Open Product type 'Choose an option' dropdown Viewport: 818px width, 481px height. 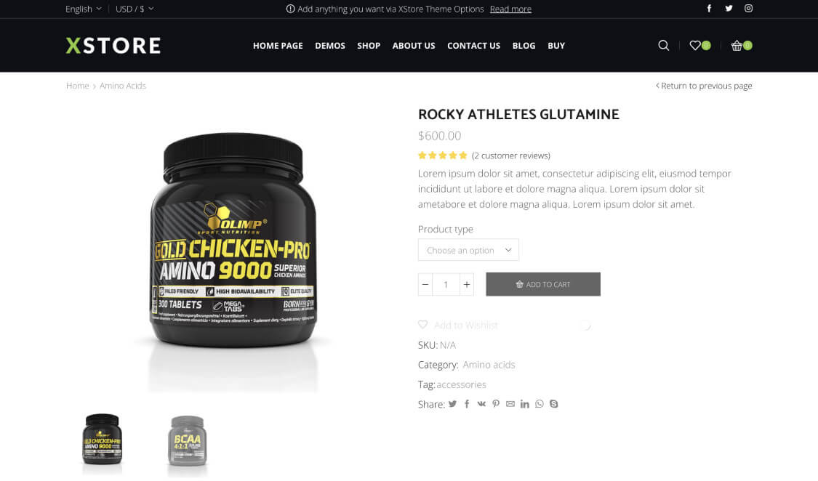468,250
